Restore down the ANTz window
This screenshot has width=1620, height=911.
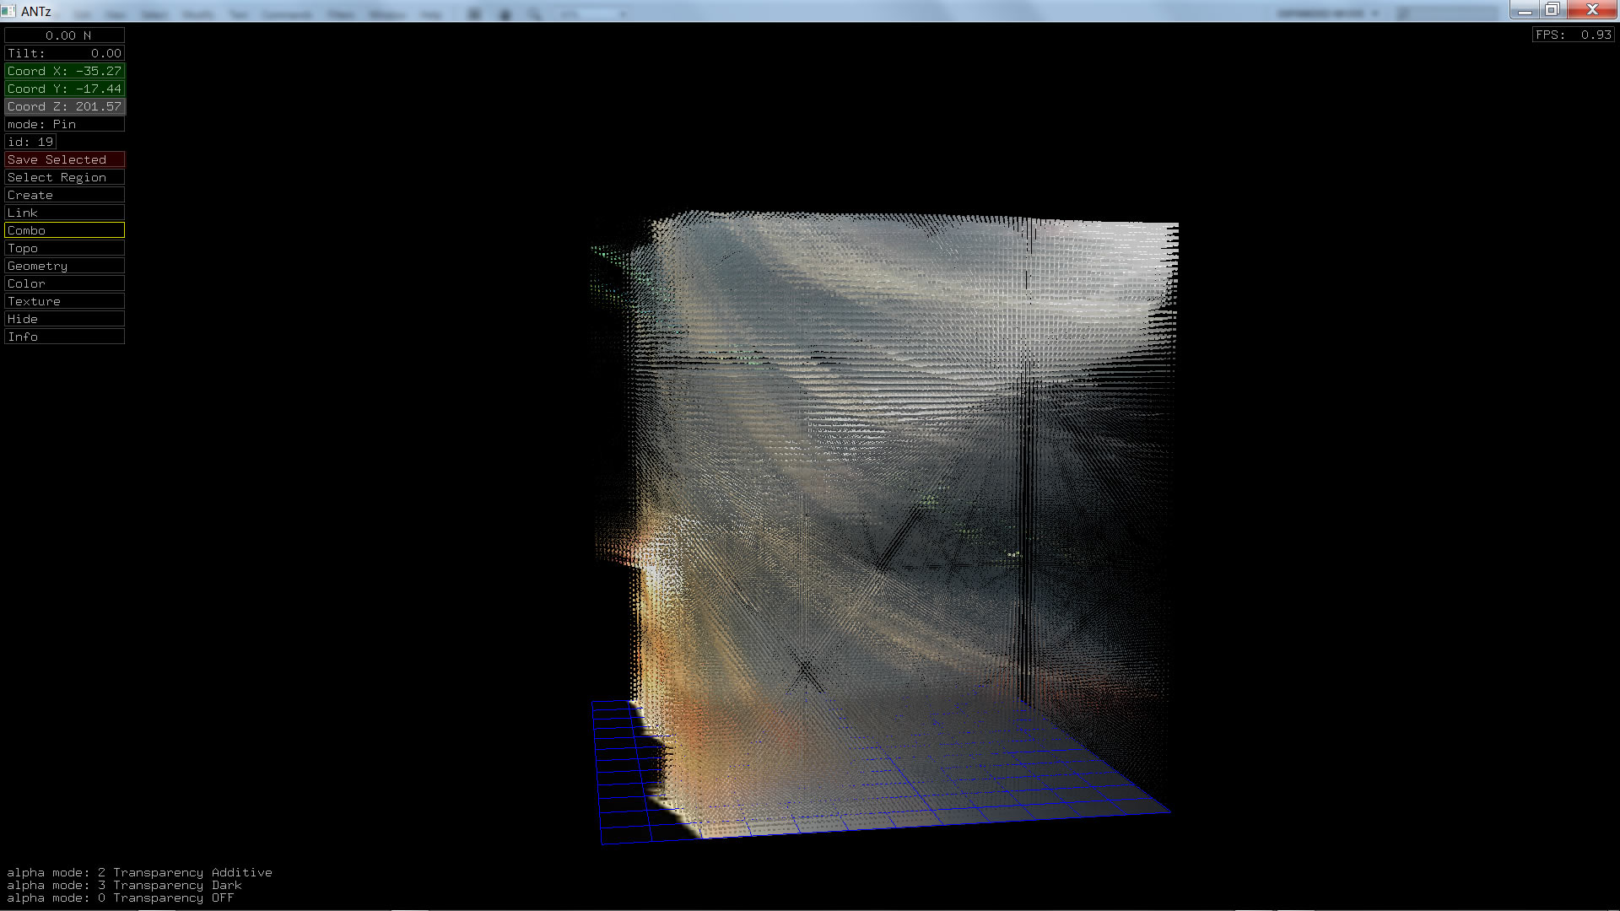pos(1552,10)
